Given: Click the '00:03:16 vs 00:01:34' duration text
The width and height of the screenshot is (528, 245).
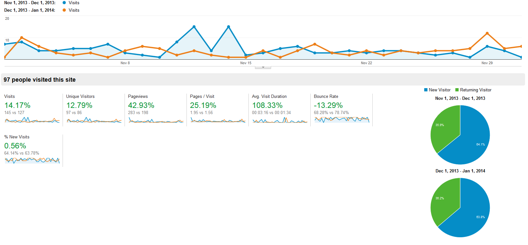Looking at the screenshot, I should click(271, 112).
